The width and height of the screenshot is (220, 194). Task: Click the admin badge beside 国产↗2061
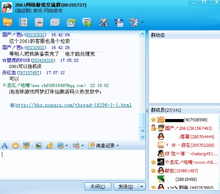click(153, 128)
